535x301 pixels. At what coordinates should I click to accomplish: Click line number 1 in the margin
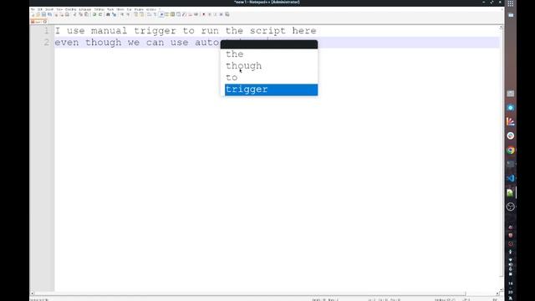pyautogui.click(x=46, y=31)
